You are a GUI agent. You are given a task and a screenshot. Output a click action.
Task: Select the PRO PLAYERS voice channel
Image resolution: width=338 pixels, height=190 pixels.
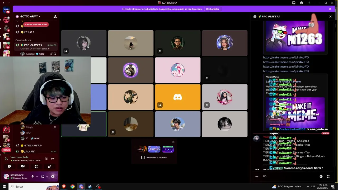(33, 45)
